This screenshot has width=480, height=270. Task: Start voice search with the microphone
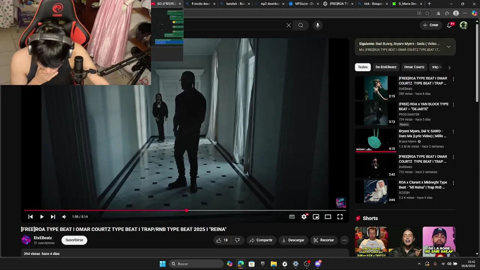coord(318,25)
